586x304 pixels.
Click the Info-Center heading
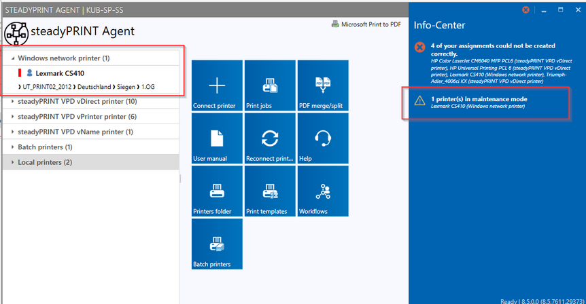point(439,25)
